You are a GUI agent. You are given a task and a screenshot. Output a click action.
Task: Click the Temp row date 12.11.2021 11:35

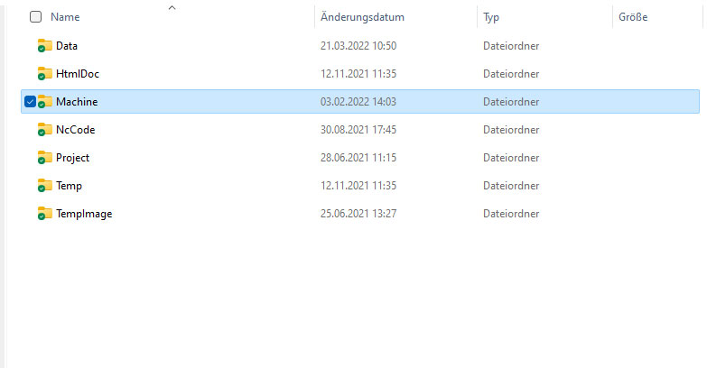[358, 186]
